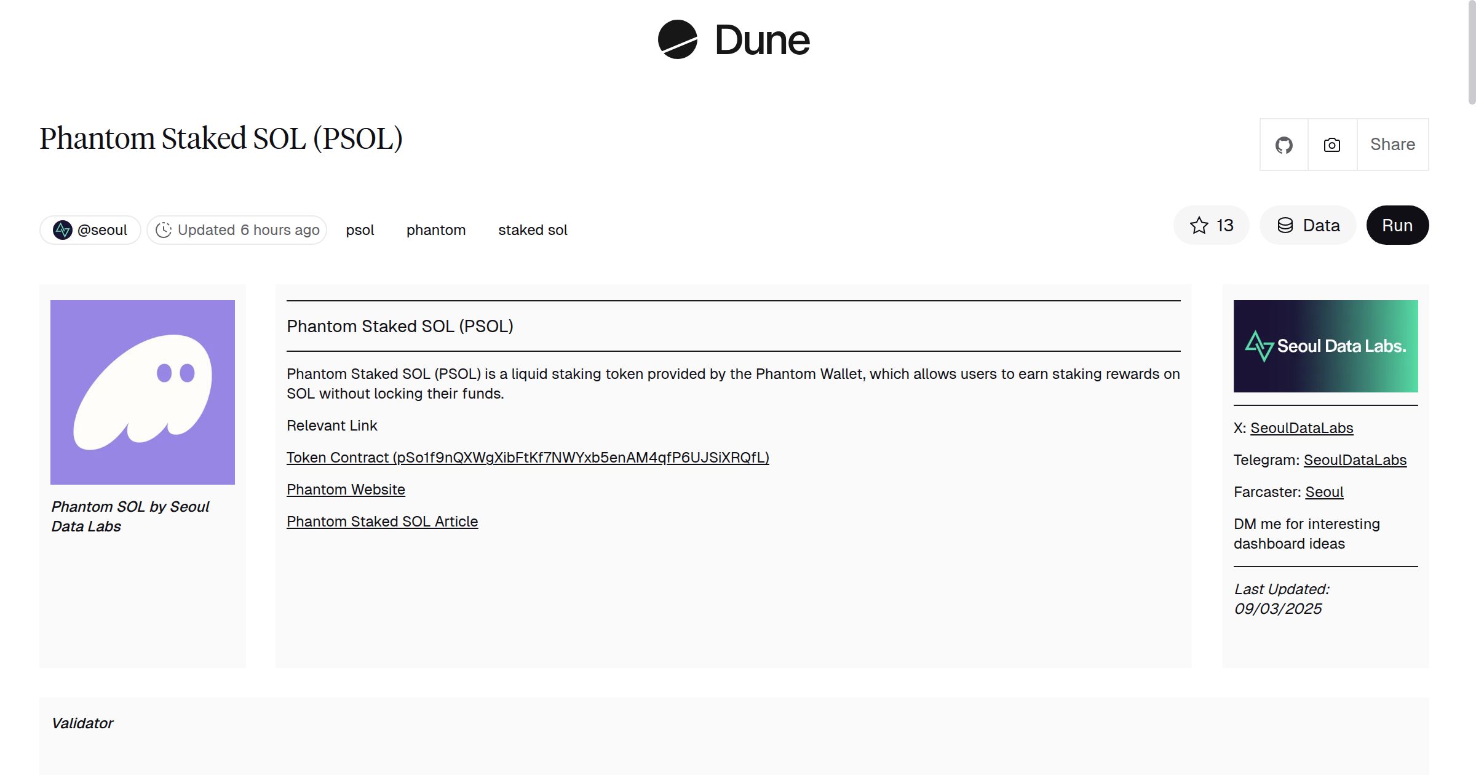The image size is (1476, 775).
Task: Click the clock icon next to Updated
Action: pyautogui.click(x=162, y=229)
